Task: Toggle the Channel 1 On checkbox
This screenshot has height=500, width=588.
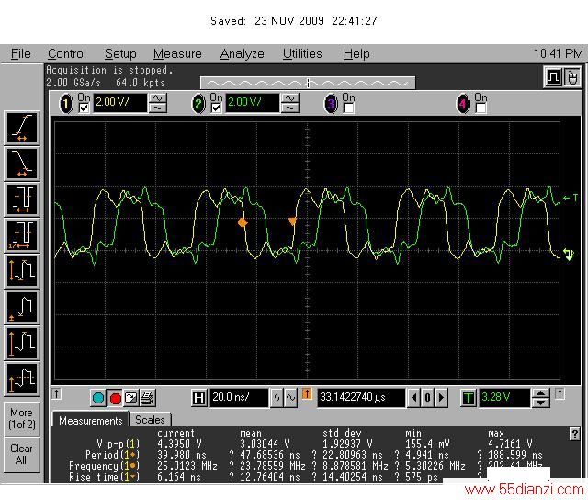Action: click(x=84, y=108)
